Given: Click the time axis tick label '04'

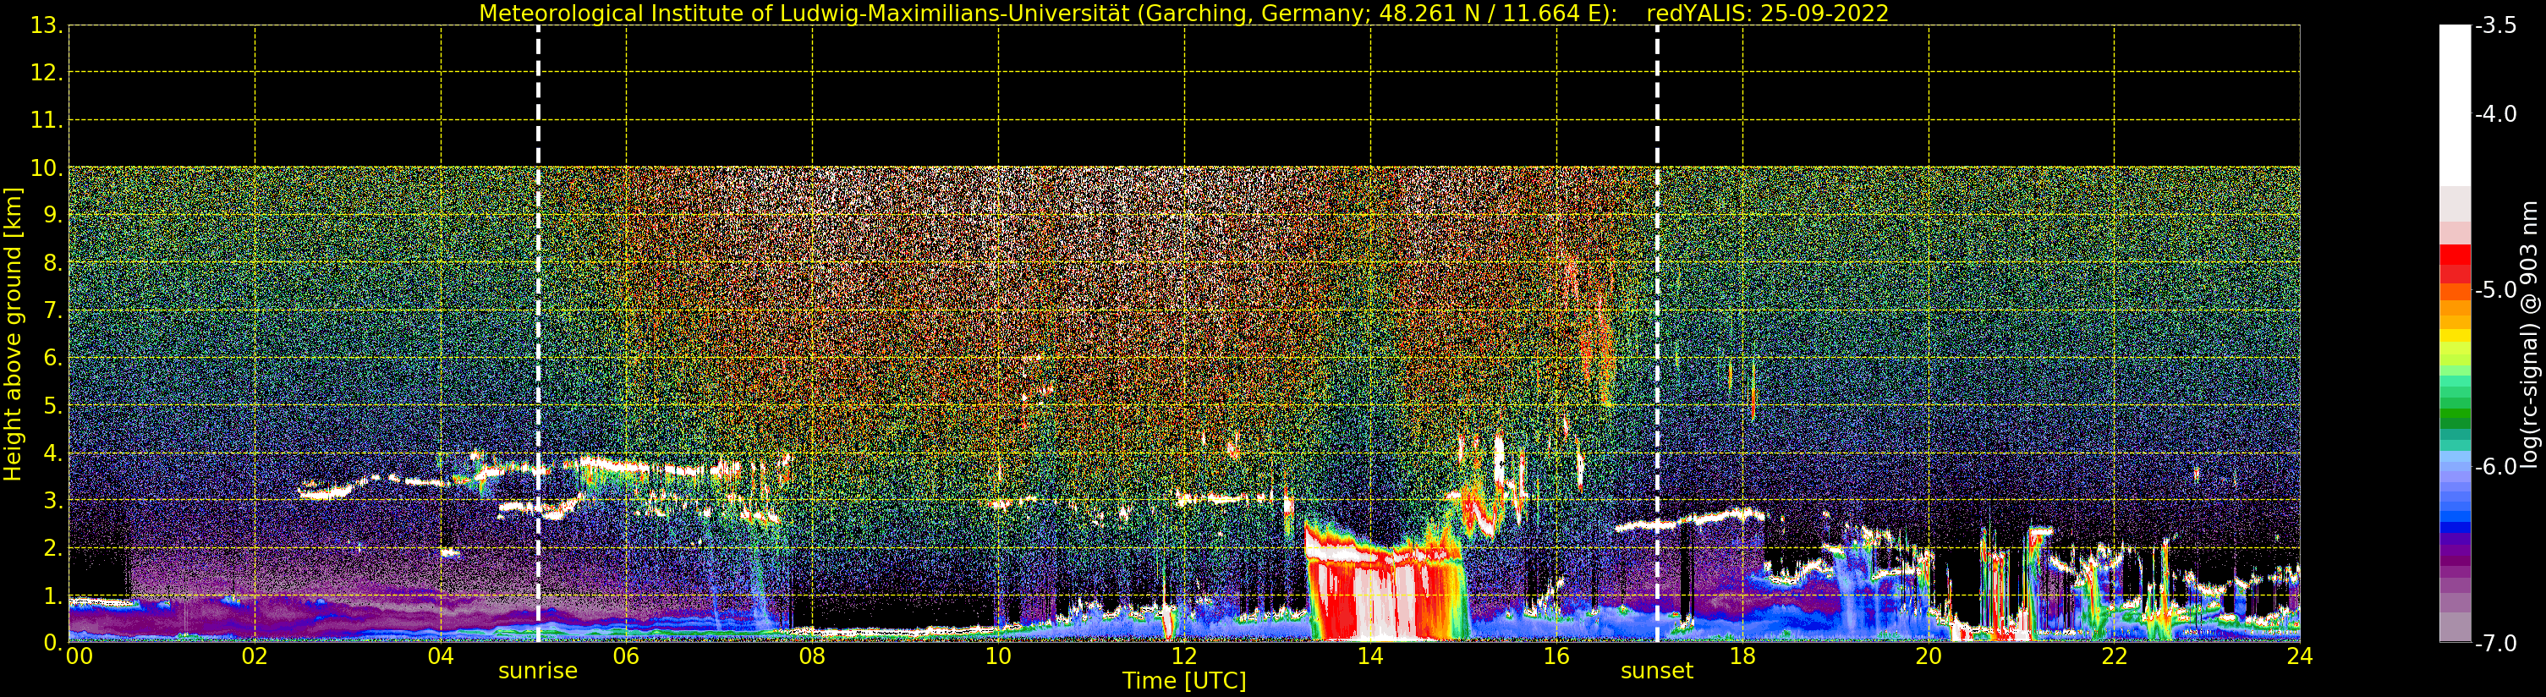Looking at the screenshot, I should pos(441,656).
